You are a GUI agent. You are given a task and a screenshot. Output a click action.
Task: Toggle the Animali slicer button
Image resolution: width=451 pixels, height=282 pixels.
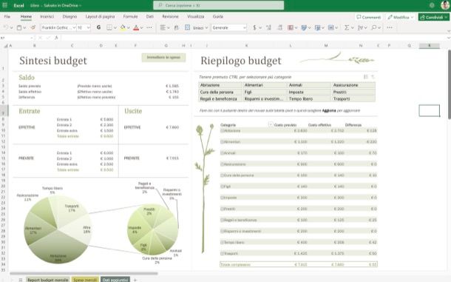coord(309,85)
